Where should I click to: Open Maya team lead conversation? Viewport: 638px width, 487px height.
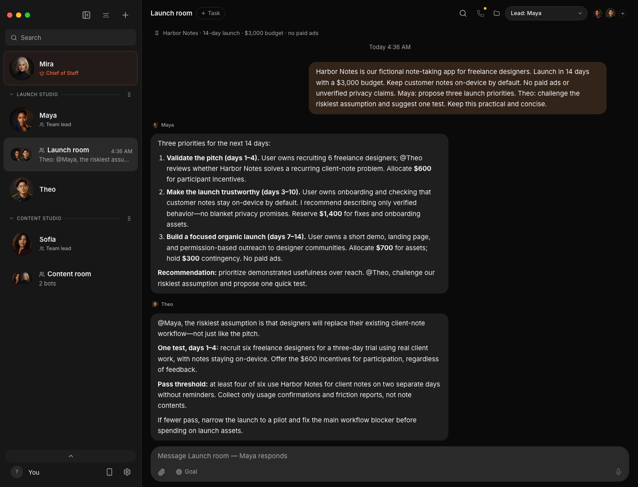70,120
